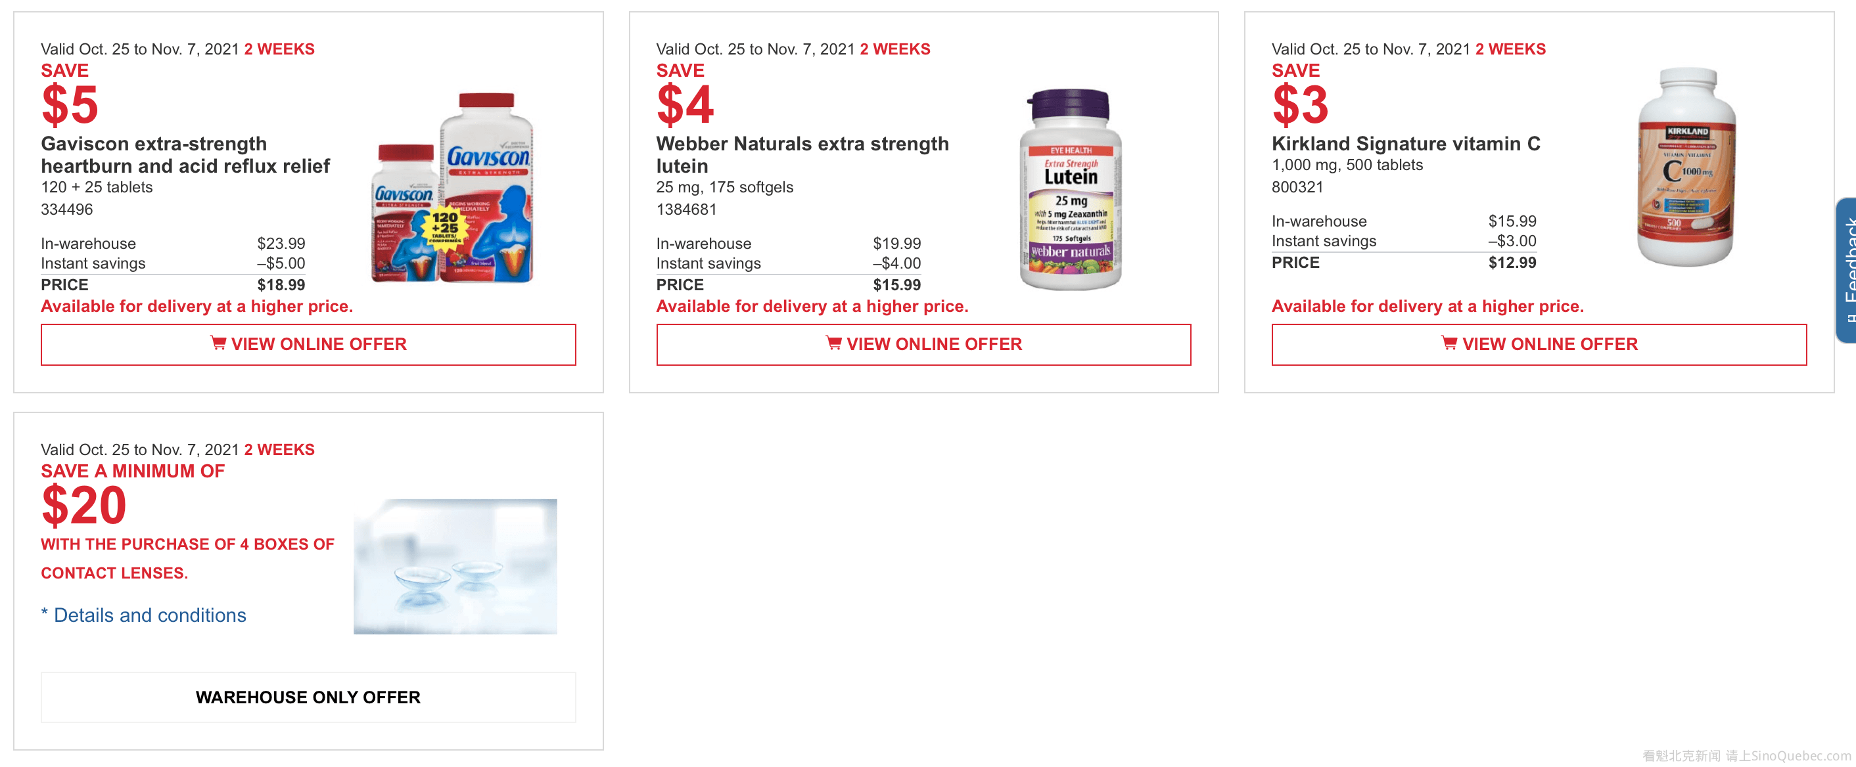Click Gaviscon delivery availability notice
Image resolution: width=1856 pixels, height=767 pixels.
pyautogui.click(x=197, y=306)
